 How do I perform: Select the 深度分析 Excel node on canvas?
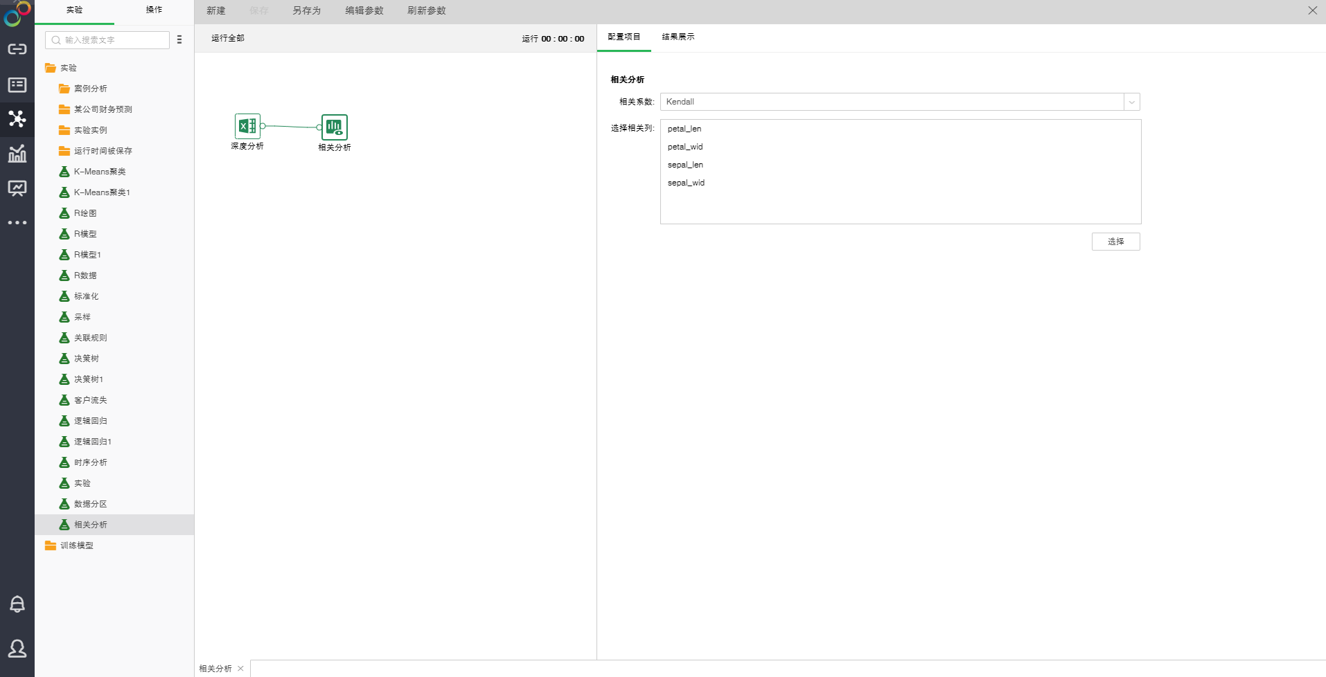247,127
